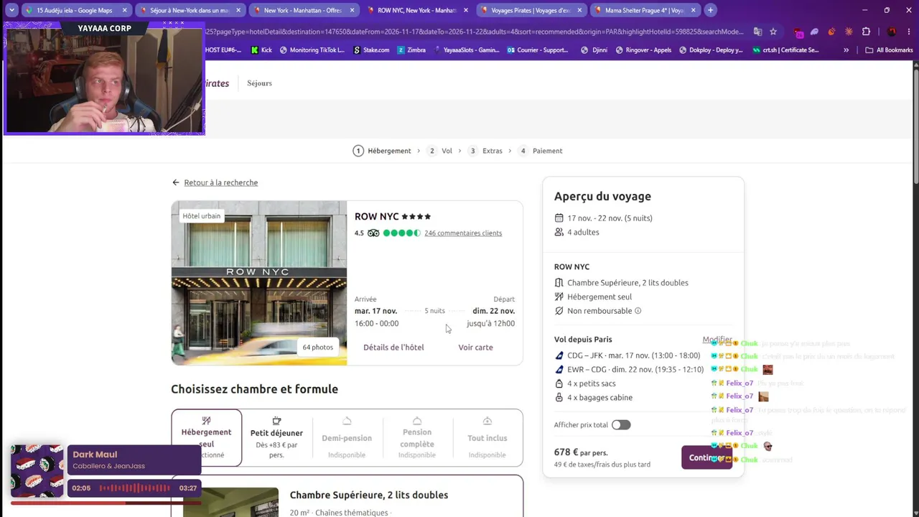Screen dimensions: 919x517
Task: Expand the hidden bookmarks overflow chevron
Action: click(846, 50)
